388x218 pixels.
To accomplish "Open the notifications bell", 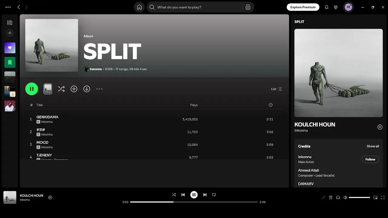I will click(326, 7).
